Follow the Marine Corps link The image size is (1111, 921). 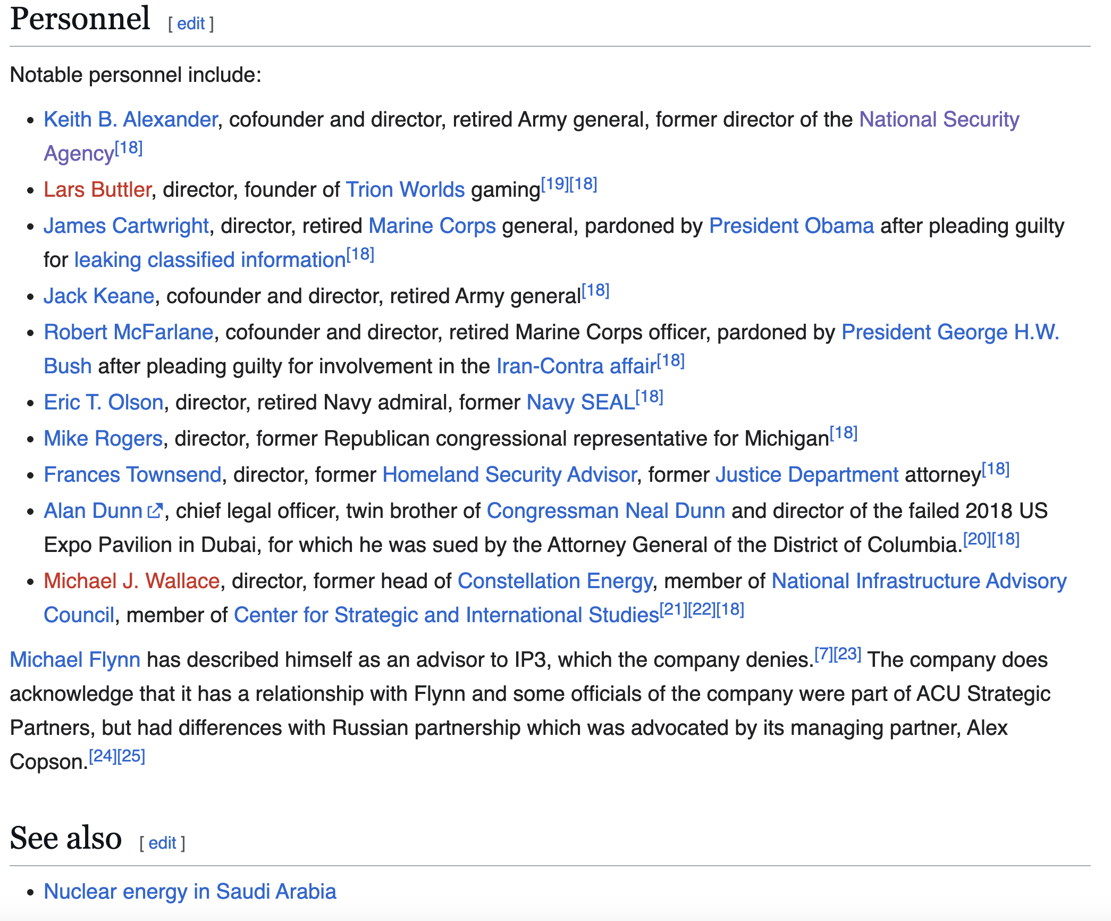[x=432, y=226]
